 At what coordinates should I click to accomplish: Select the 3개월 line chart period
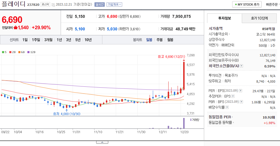[x=48, y=40]
